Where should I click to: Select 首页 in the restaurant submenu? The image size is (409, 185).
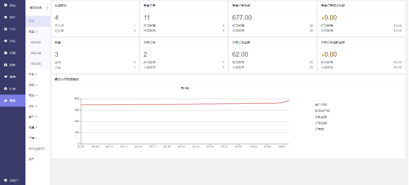pos(32,21)
